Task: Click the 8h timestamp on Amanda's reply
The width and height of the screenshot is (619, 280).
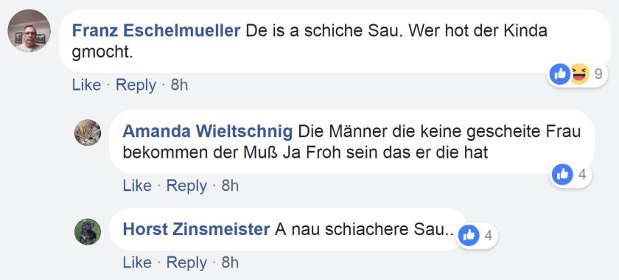Action: coord(230,185)
